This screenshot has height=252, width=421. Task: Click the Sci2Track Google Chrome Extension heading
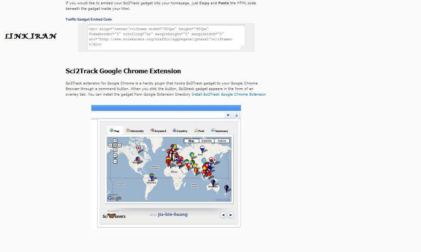(x=123, y=71)
